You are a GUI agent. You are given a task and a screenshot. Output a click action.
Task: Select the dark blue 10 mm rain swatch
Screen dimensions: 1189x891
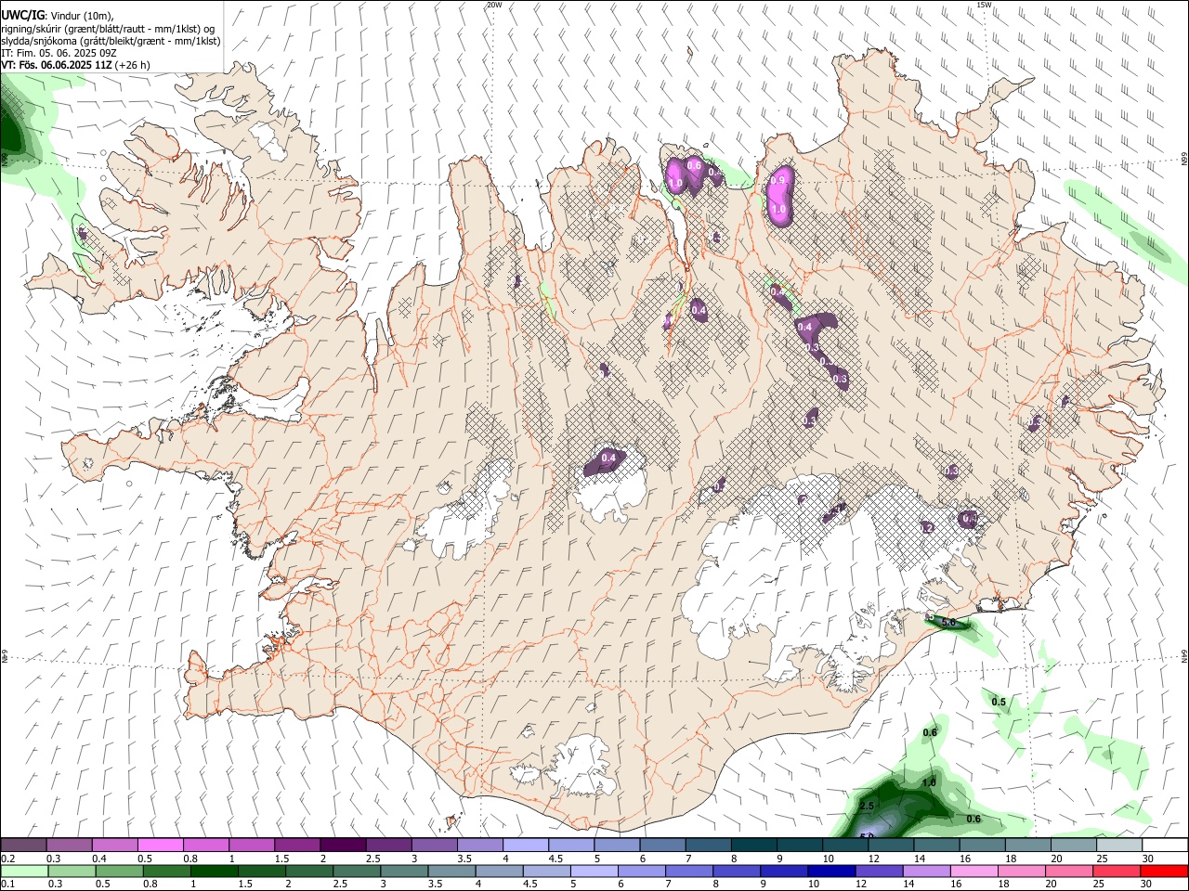pyautogui.click(x=830, y=871)
